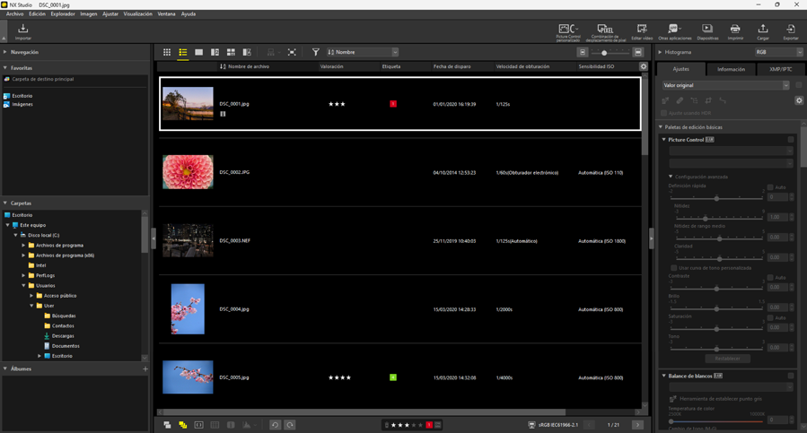Add a new album with the plus icon
The height and width of the screenshot is (433, 807).
tap(145, 368)
